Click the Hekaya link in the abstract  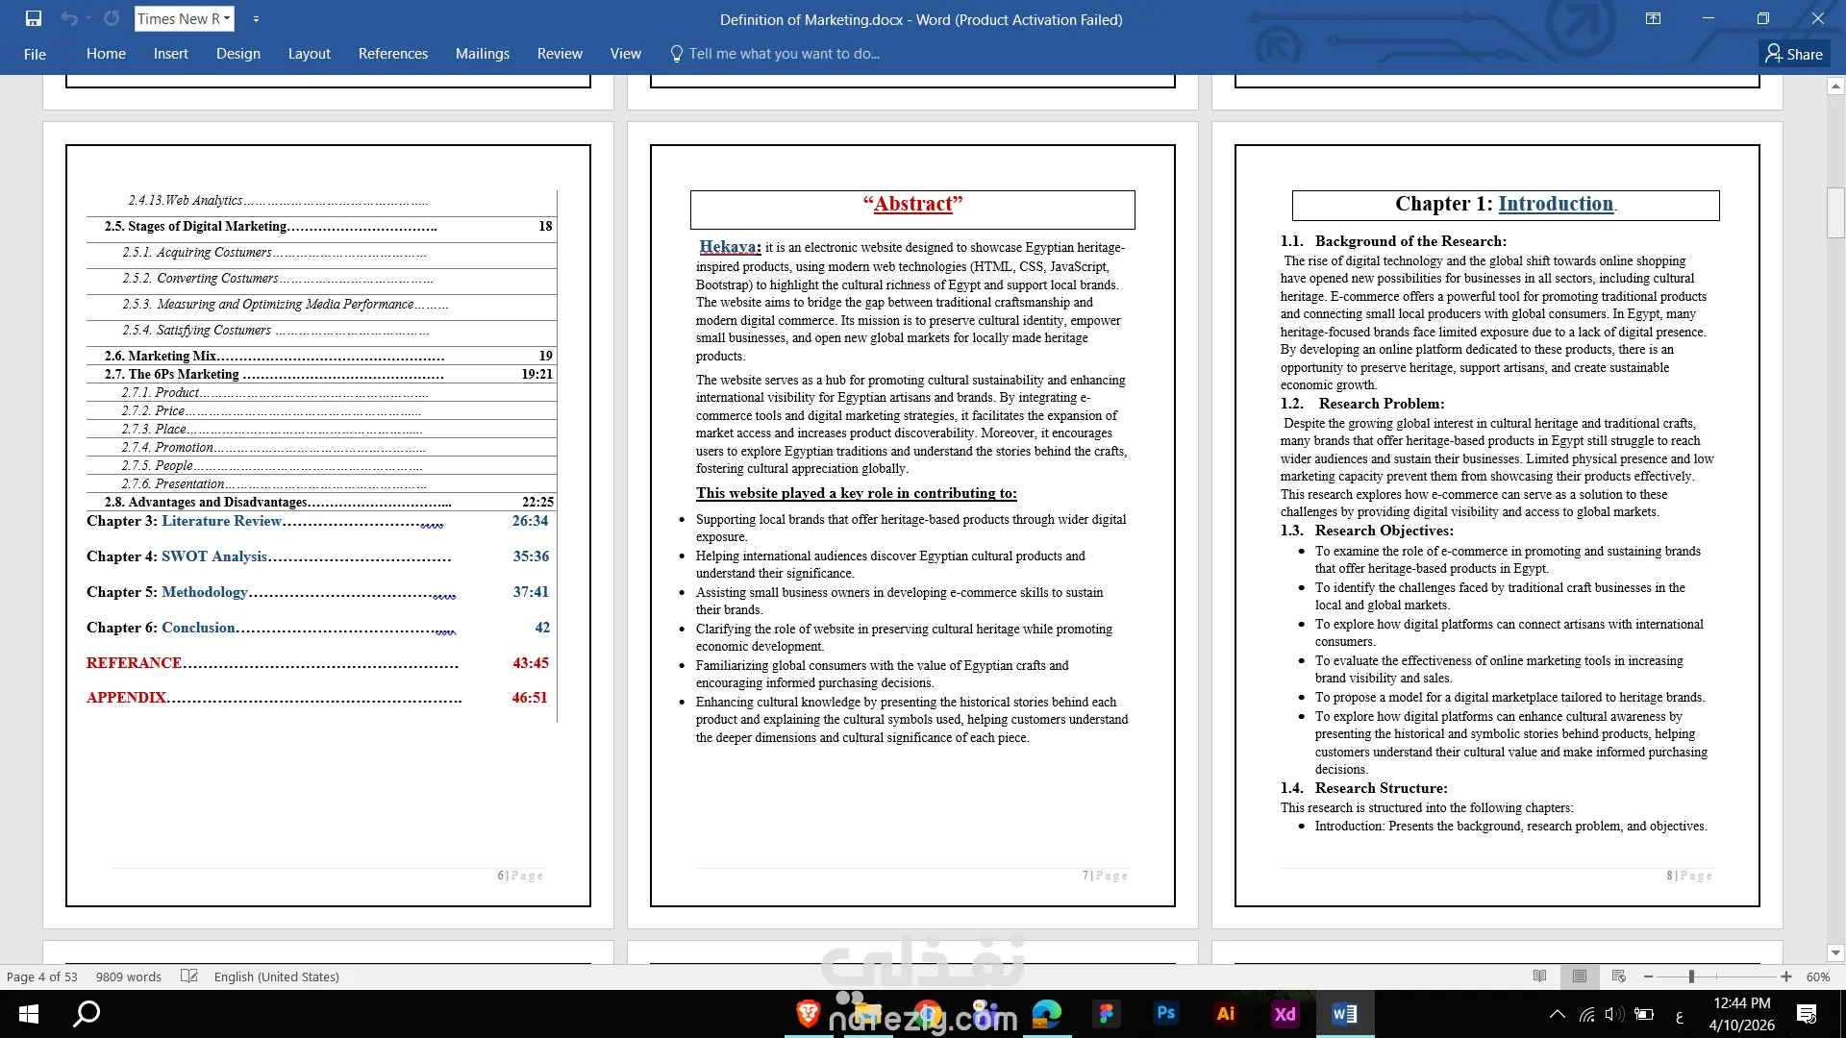[730, 247]
